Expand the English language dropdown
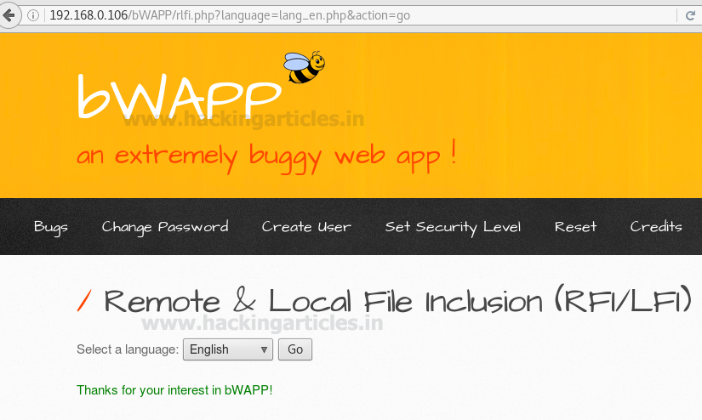 click(228, 349)
